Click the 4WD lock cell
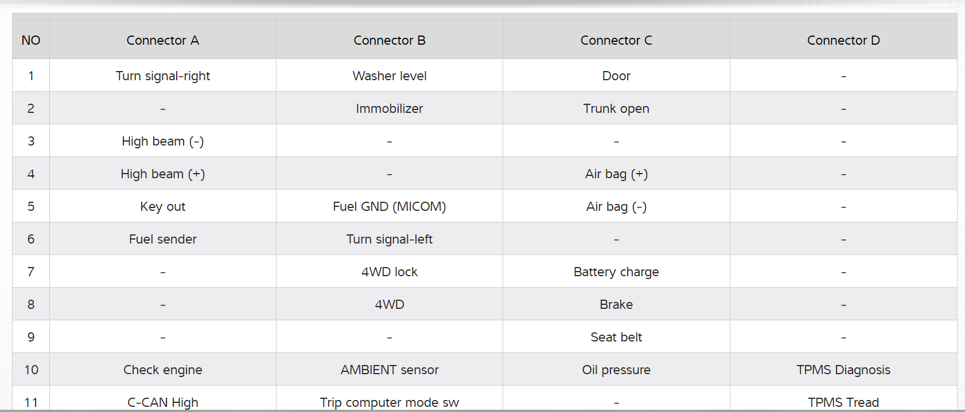Viewport: 965px width, 412px height. click(389, 272)
